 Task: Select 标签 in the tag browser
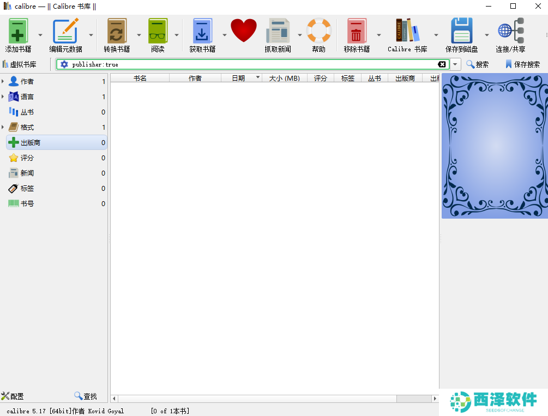[x=57, y=189]
